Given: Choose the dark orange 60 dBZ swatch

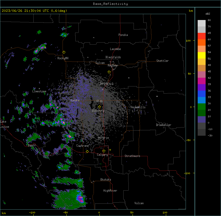Looking at the screenshot, I should [x=202, y=42].
